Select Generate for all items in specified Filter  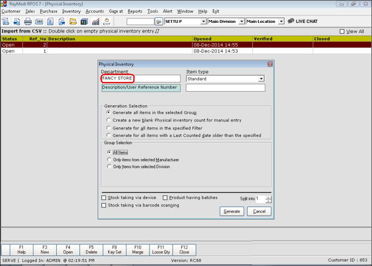[x=108, y=128]
